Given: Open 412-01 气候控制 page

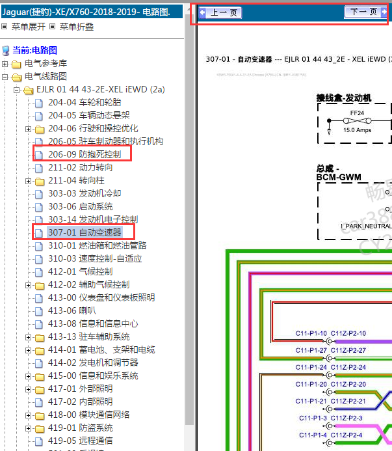Looking at the screenshot, I should tap(80, 271).
